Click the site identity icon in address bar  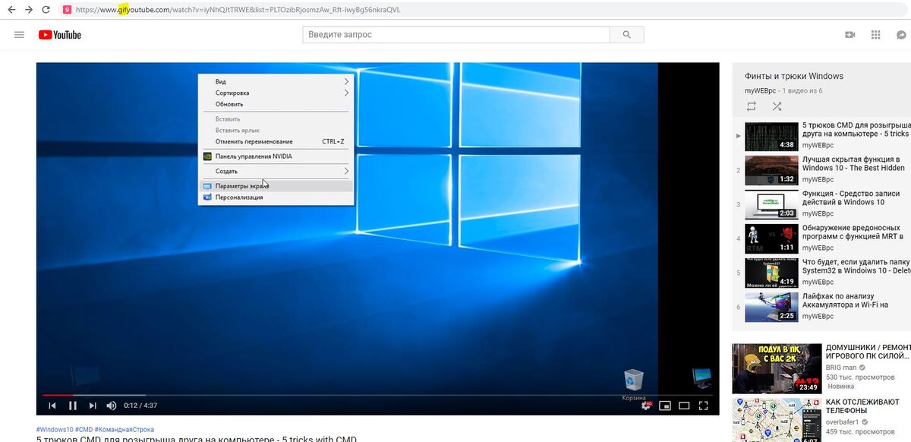pyautogui.click(x=67, y=10)
